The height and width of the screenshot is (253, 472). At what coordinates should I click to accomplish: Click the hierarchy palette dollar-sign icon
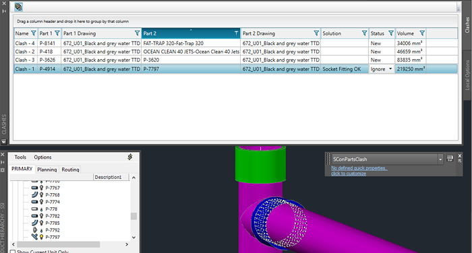click(130, 157)
